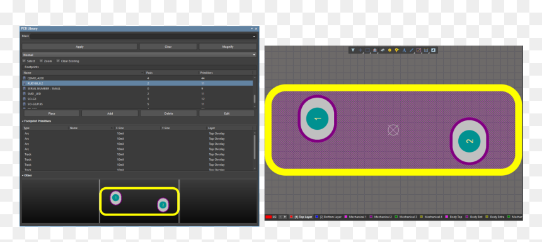Click the QSMO_4200 footprint icon
Screen dimensions: 542x242
click(x=24, y=78)
